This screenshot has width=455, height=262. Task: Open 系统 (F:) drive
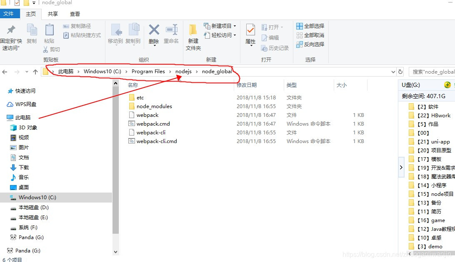click(x=24, y=227)
